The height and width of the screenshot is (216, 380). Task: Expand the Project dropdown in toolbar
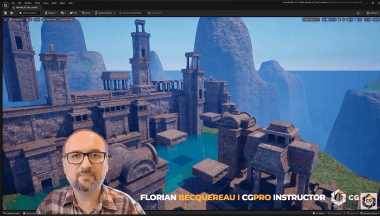50,13
